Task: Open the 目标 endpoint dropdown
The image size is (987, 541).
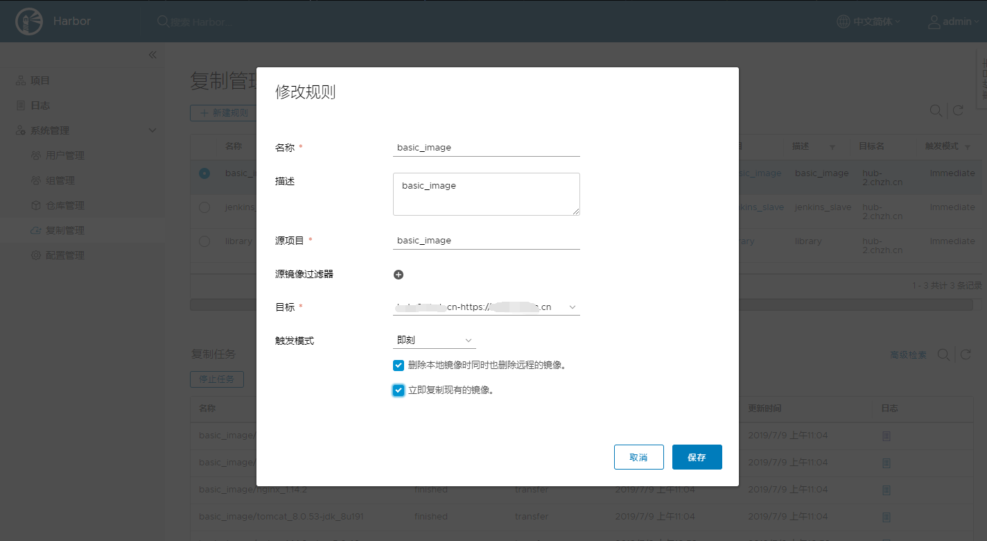Action: coord(486,307)
